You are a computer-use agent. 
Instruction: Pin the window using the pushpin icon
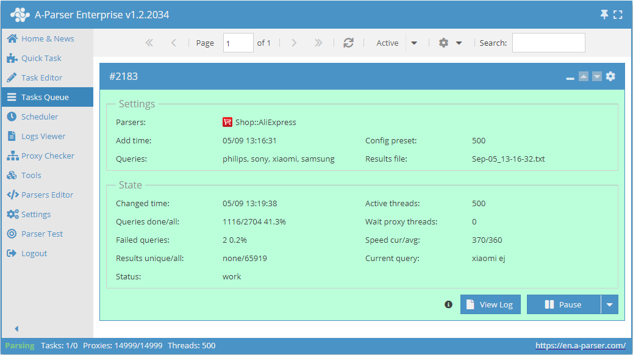(604, 15)
